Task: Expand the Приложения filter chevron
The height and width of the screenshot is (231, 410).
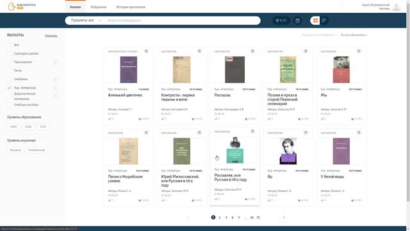Action: tap(55, 62)
